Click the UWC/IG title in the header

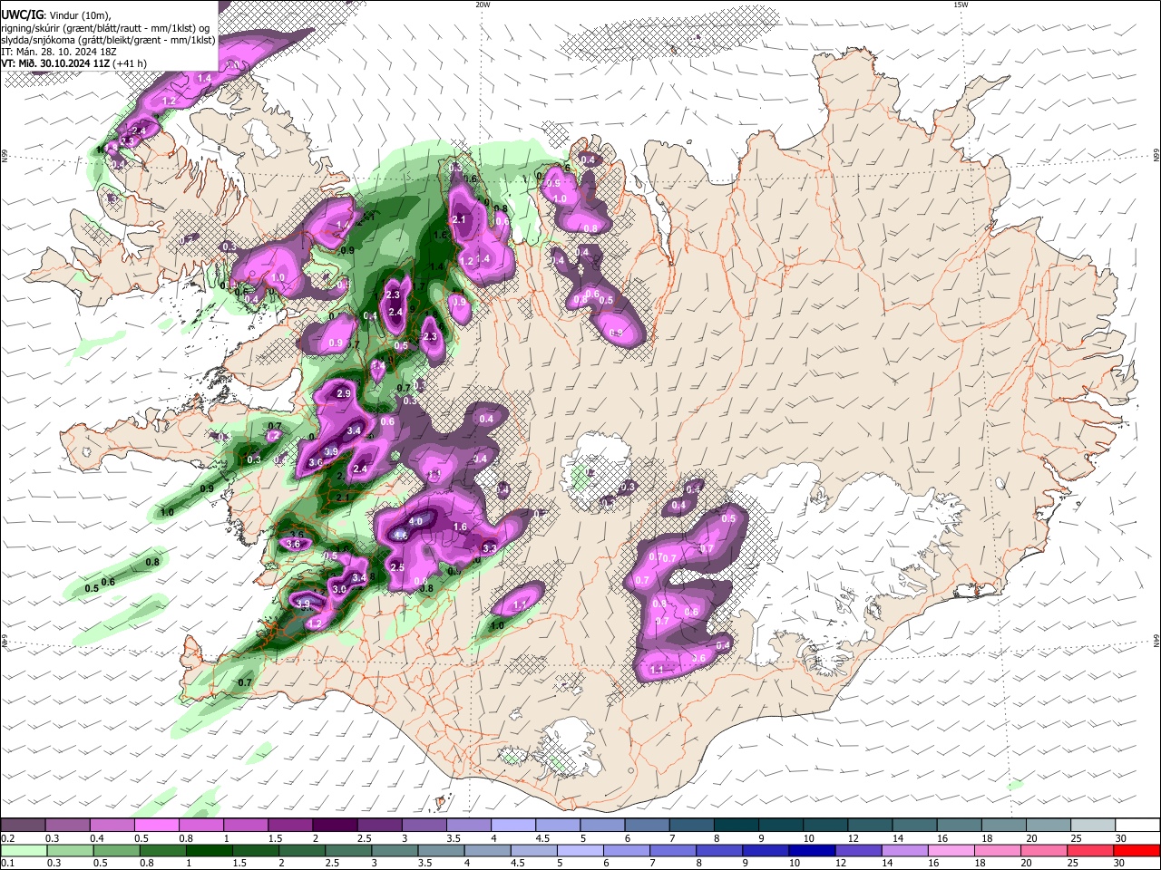click(x=23, y=14)
